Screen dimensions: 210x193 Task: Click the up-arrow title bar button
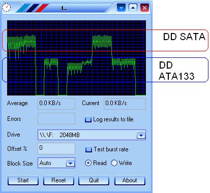133,8
